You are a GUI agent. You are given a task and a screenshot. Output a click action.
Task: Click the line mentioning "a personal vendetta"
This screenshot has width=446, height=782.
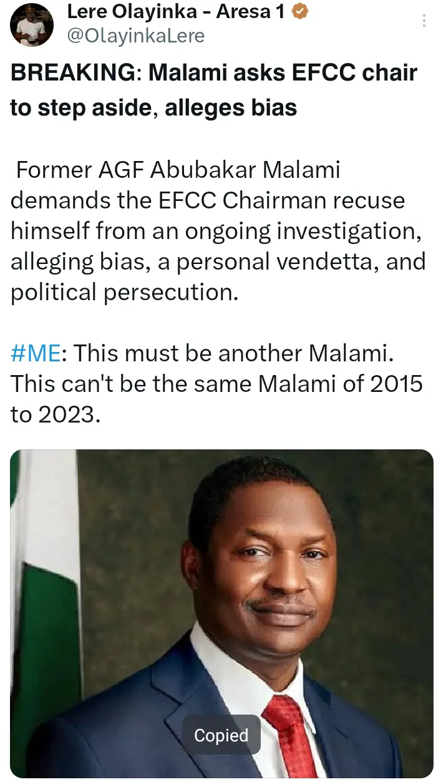[218, 261]
